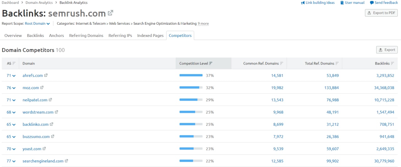Image resolution: width=401 pixels, height=167 pixels.
Task: Click the Domain column header
Action: (97, 63)
